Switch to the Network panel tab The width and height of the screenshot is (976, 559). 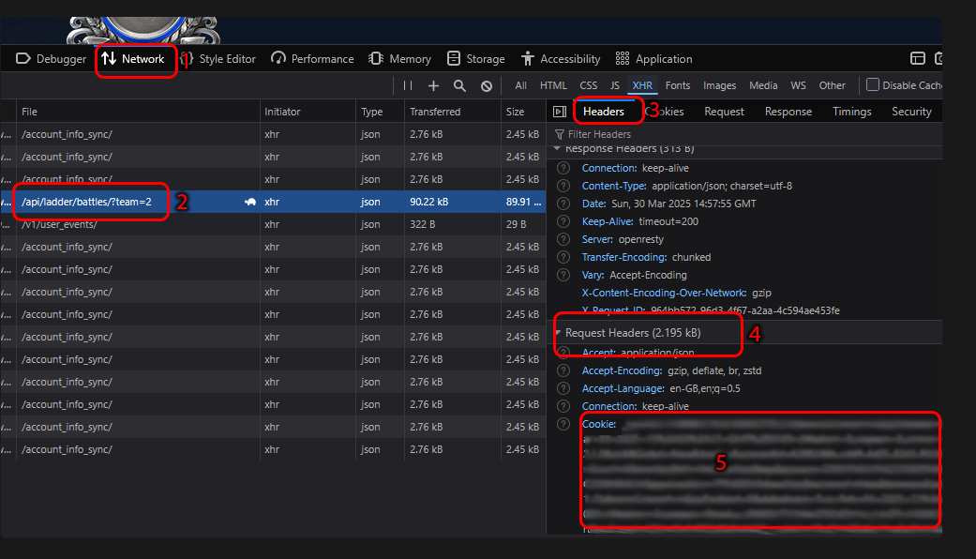133,58
